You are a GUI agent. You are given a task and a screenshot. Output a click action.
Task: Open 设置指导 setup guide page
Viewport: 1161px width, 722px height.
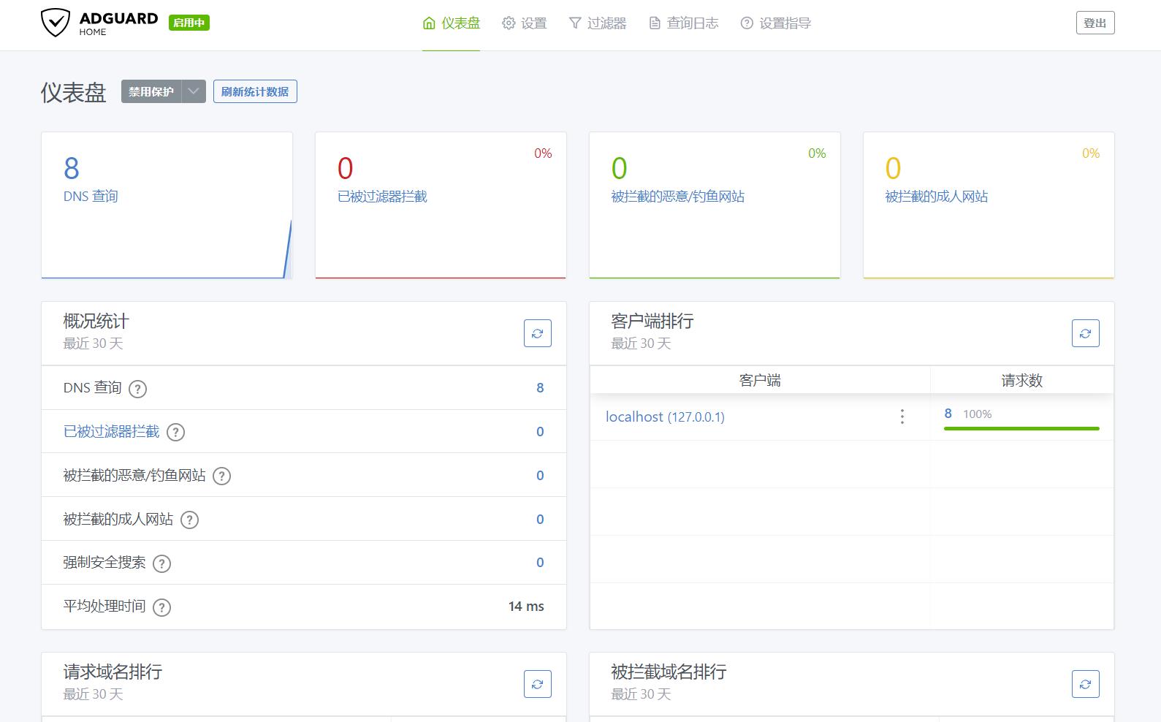point(776,23)
